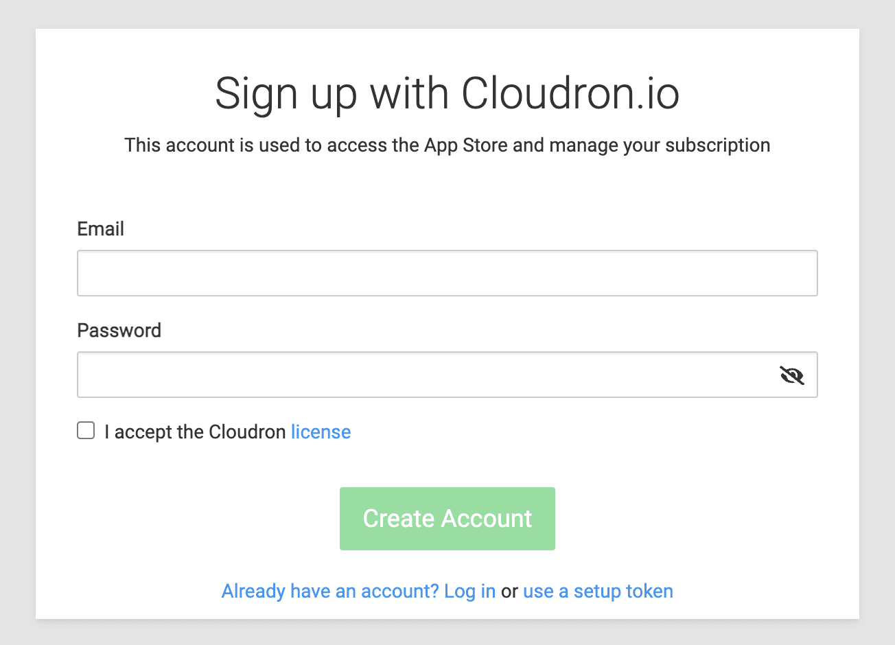This screenshot has width=895, height=645.
Task: Open the Cloudron license link
Action: 321,432
